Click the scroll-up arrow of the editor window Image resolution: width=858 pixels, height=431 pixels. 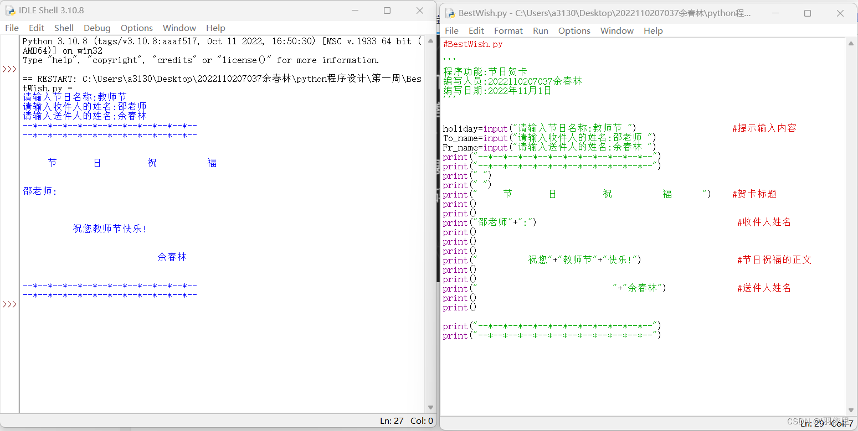click(x=851, y=43)
